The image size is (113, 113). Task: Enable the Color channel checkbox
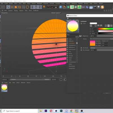tap(77, 39)
